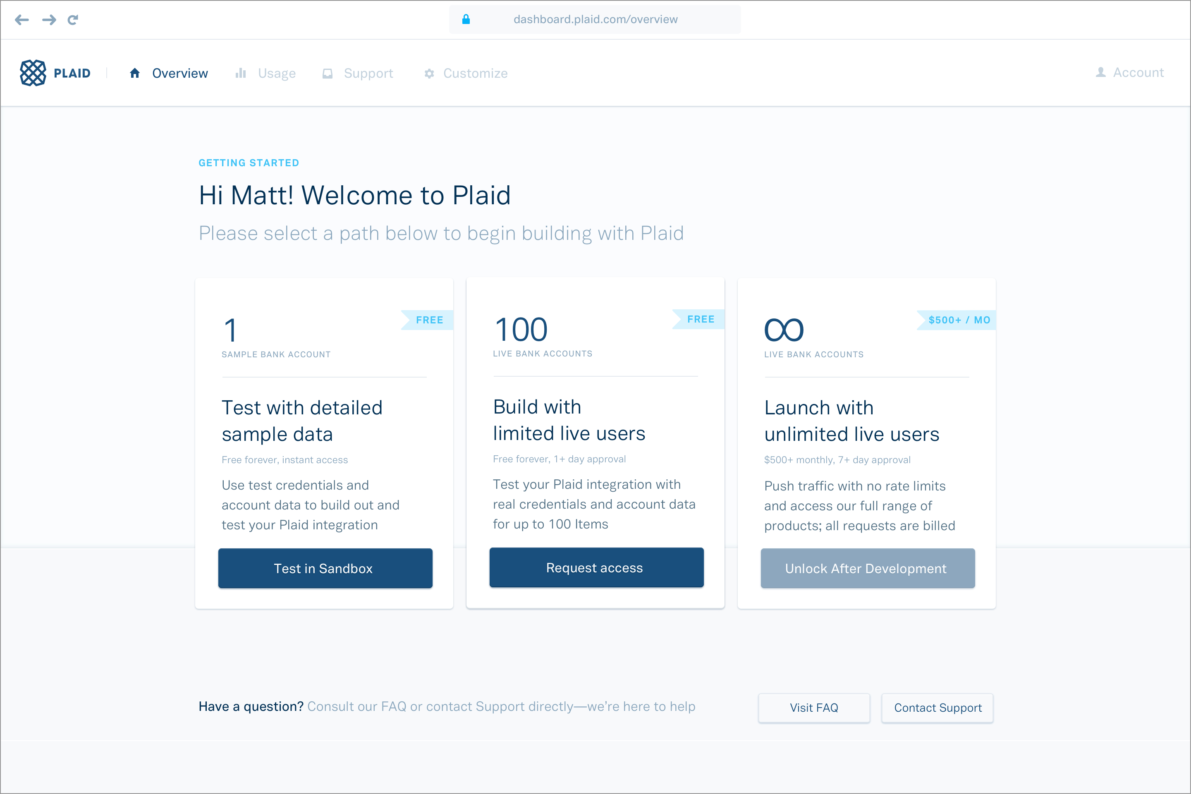Click the padlock icon in address bar

[x=466, y=19]
